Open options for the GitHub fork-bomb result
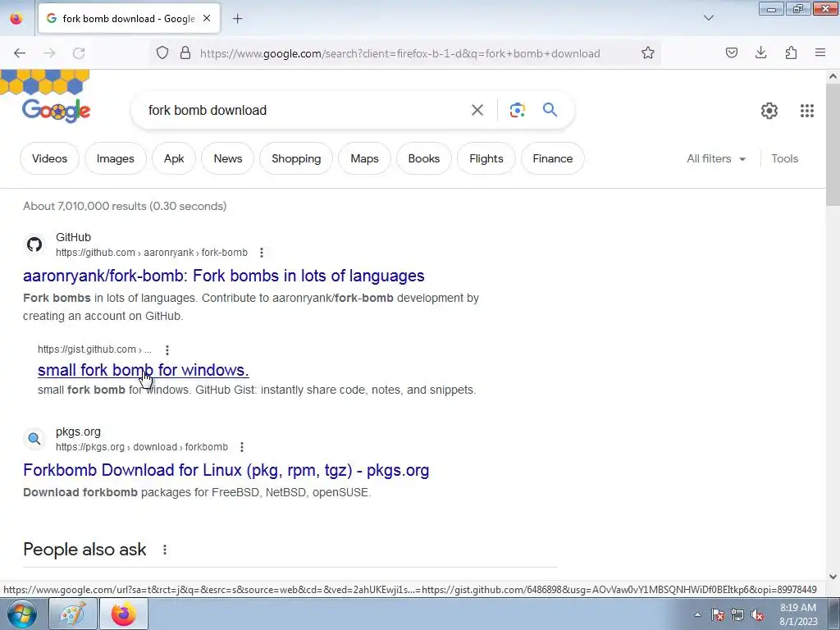The image size is (840, 630). pyautogui.click(x=262, y=253)
